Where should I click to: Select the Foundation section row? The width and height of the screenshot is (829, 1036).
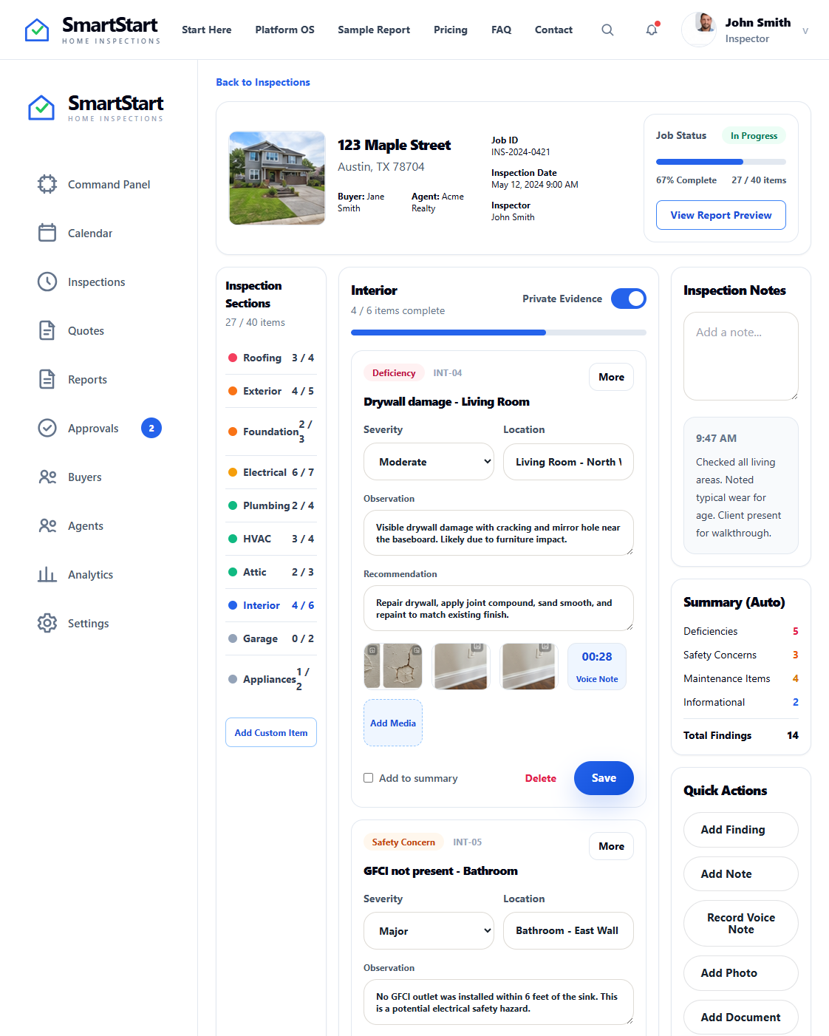click(x=271, y=432)
